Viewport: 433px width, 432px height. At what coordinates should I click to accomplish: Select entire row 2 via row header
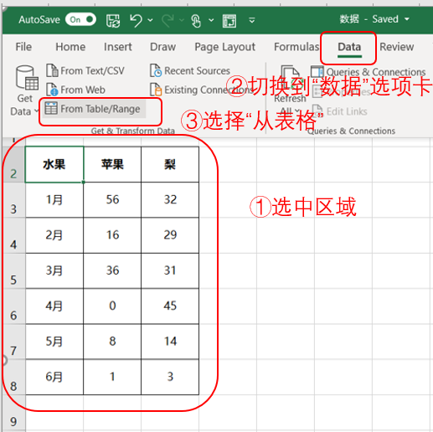tap(13, 164)
